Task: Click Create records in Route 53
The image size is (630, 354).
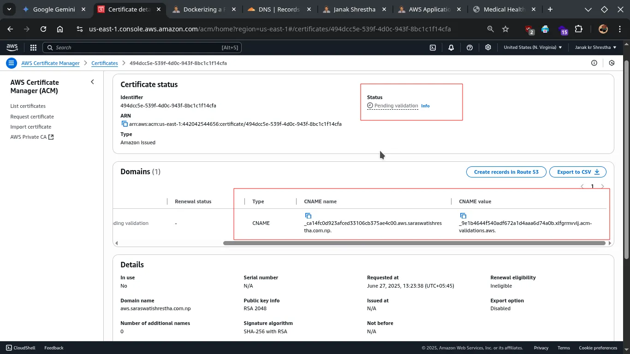Action: tap(506, 172)
